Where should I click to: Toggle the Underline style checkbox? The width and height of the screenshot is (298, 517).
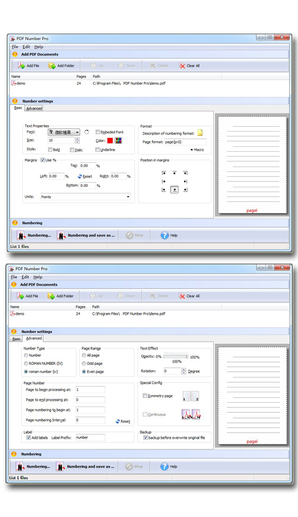[98, 150]
